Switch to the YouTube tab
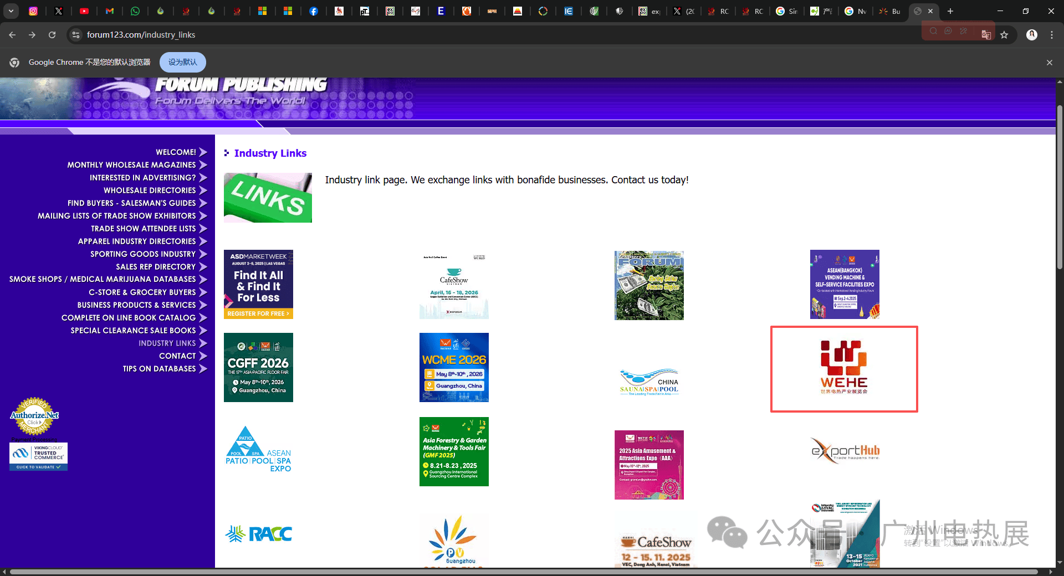 pyautogui.click(x=84, y=11)
